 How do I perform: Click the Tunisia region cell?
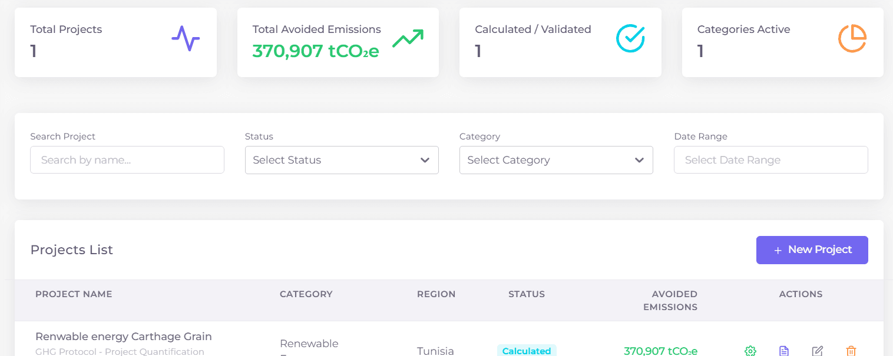(x=435, y=351)
